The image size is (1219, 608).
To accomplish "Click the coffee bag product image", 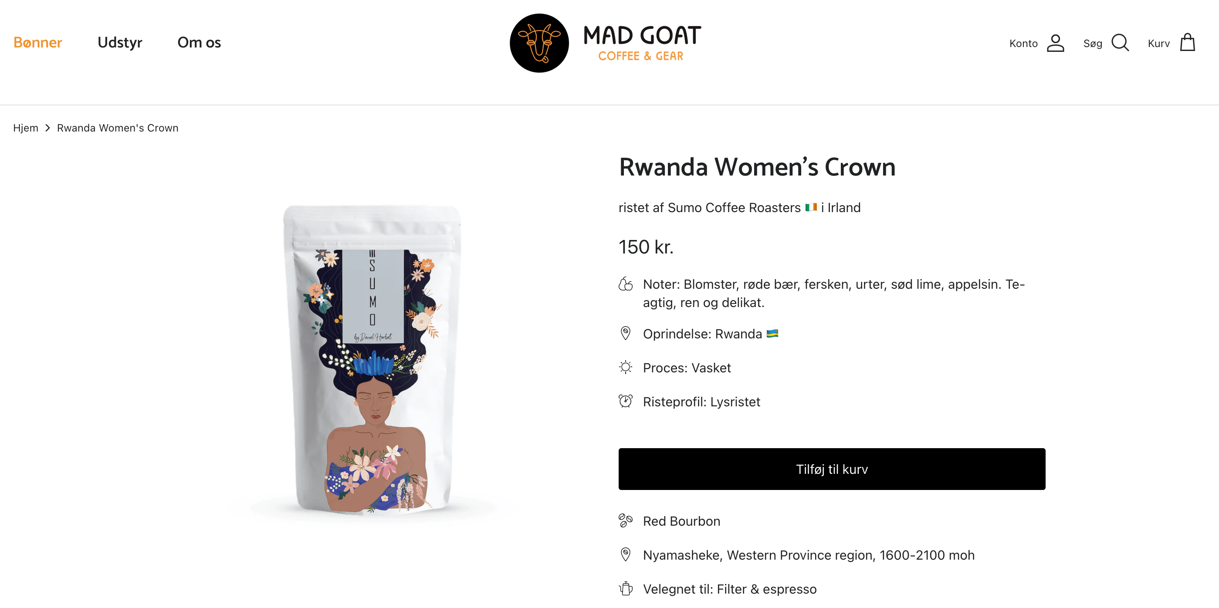I will pos(372,360).
